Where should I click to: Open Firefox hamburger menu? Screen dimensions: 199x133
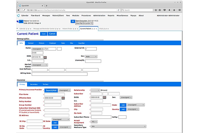[x=180, y=10]
